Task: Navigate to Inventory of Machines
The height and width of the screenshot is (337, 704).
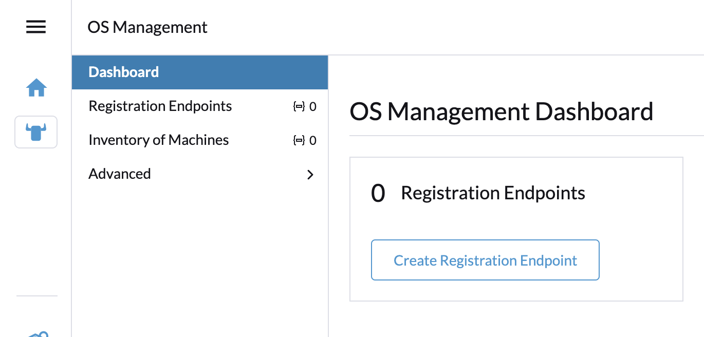Action: pos(159,140)
